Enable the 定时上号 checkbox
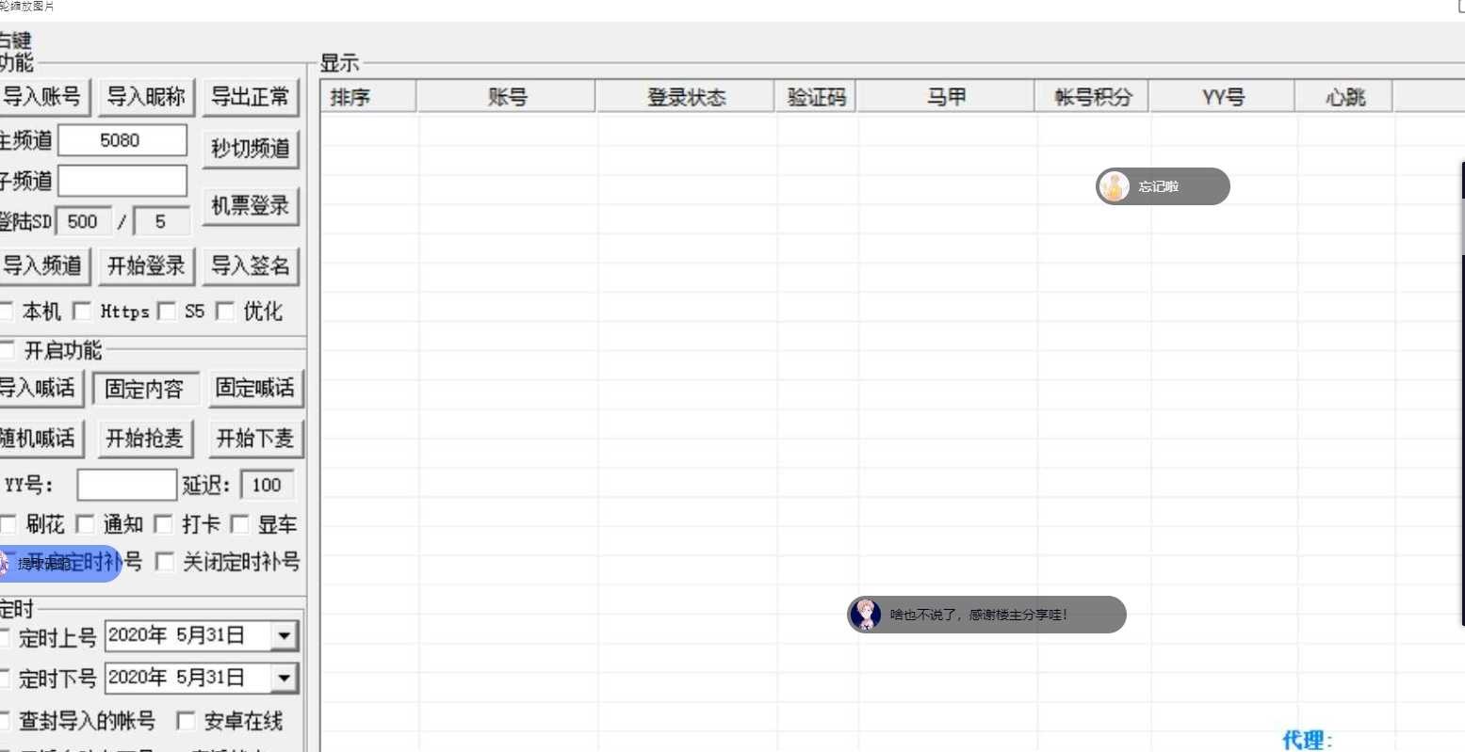Viewport: 1465px width, 752px height. click(6, 637)
